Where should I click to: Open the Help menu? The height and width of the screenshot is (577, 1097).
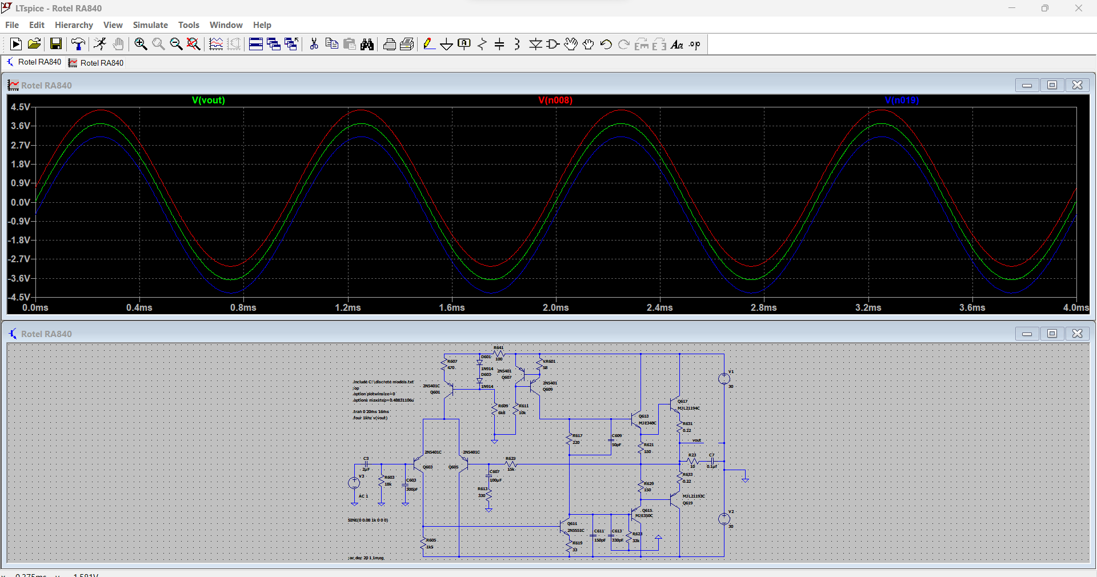point(262,25)
